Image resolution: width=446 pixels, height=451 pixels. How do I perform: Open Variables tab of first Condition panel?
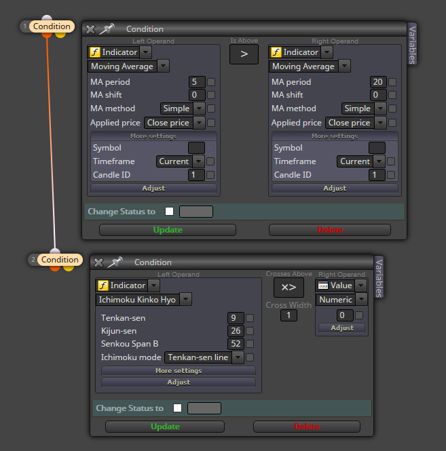[x=412, y=45]
